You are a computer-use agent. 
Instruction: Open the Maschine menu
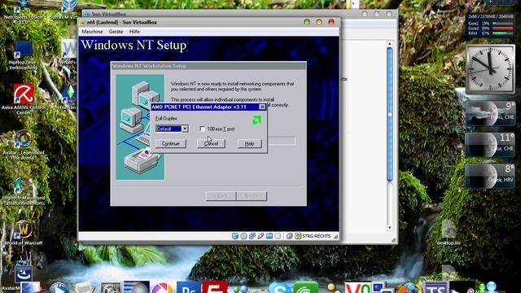(x=92, y=32)
